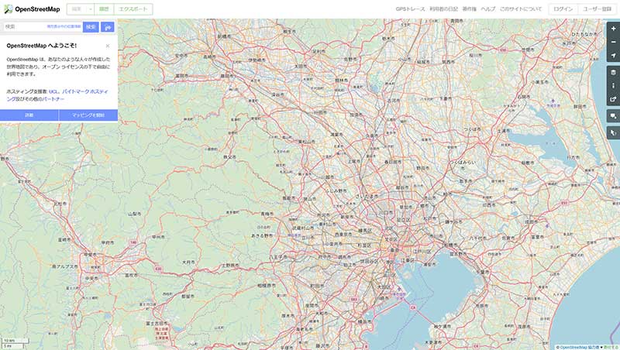
Task: Activate the query features tool
Action: coord(613,133)
